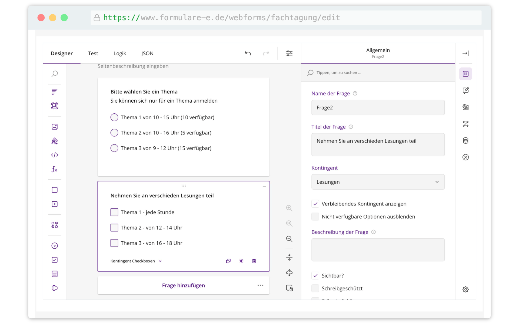This screenshot has height=324, width=519.
Task: Click the redo arrow icon
Action: pyautogui.click(x=266, y=53)
